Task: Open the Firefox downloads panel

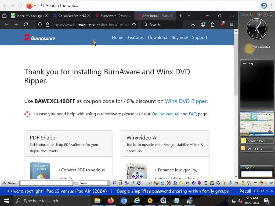Action: click(193, 24)
